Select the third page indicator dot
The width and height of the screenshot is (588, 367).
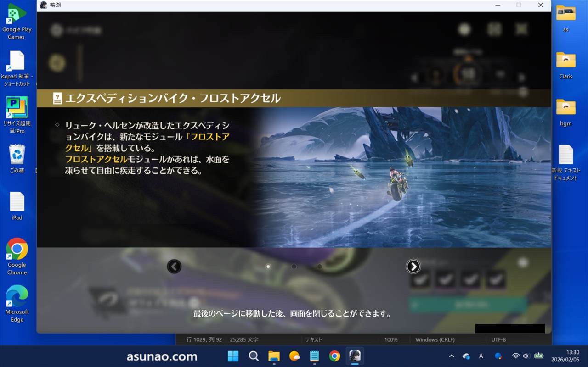(x=319, y=266)
